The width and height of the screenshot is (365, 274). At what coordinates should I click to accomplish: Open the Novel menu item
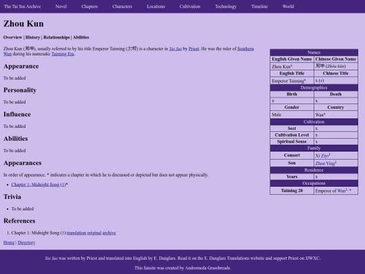click(x=61, y=7)
